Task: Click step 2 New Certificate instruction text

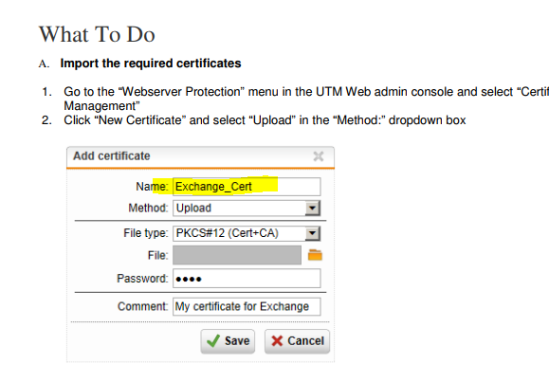Action: point(265,120)
